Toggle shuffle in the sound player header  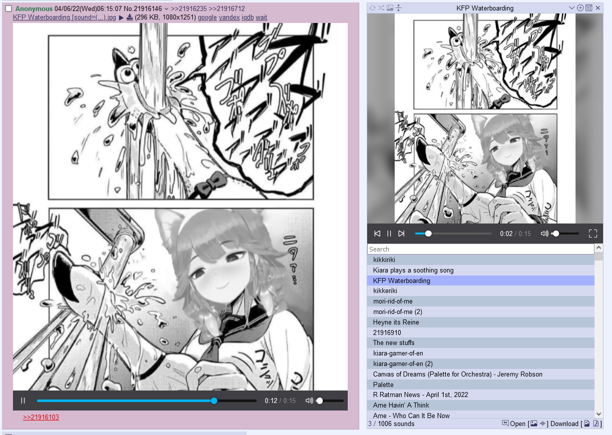point(381,8)
